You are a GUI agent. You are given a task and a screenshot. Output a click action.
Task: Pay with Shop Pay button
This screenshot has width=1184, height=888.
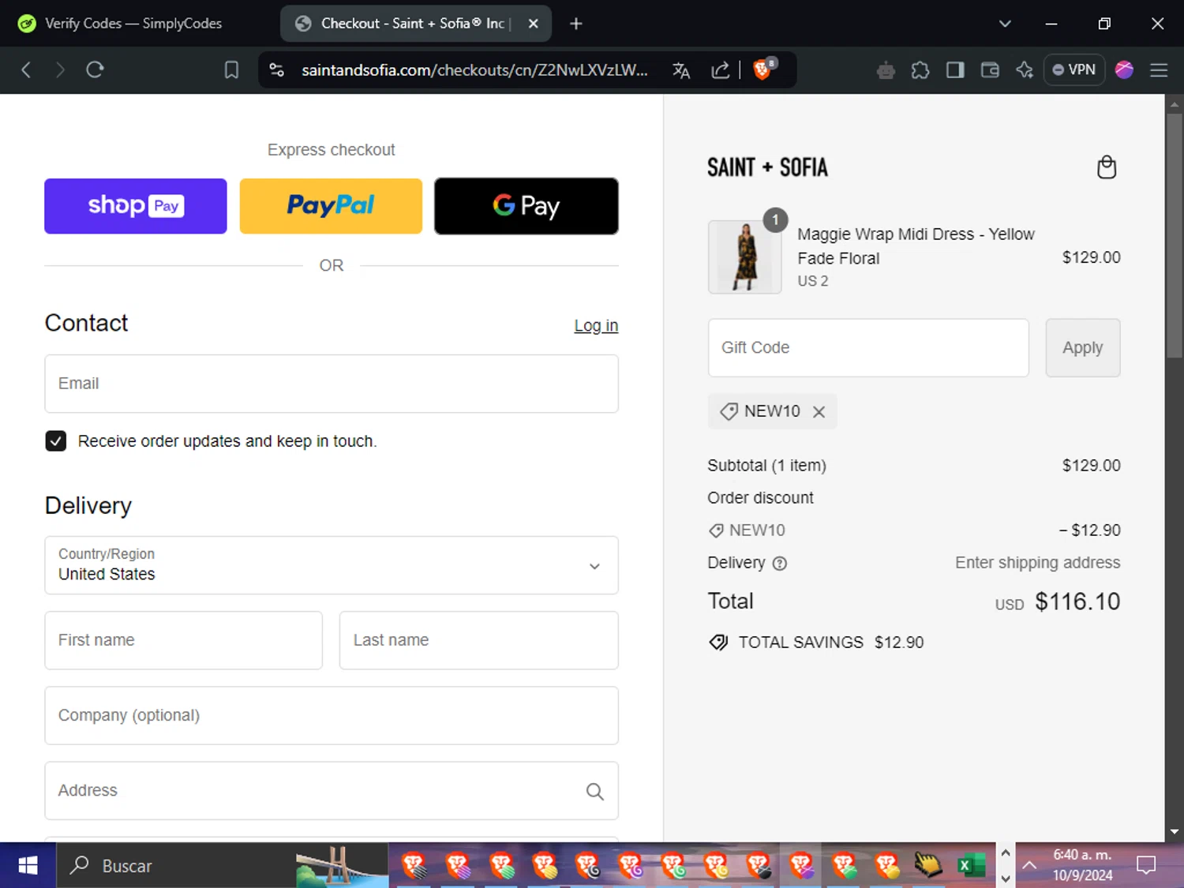(x=136, y=206)
